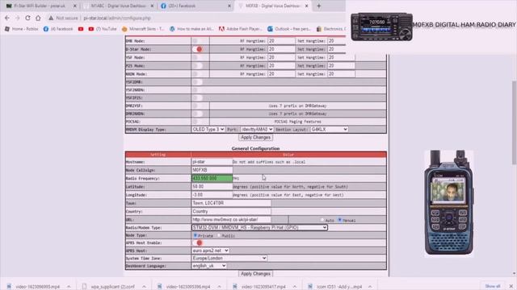Click the Hostname input field

tap(212, 162)
